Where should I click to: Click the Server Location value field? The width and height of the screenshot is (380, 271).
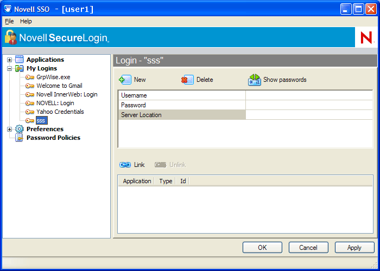pyautogui.click(x=309, y=115)
